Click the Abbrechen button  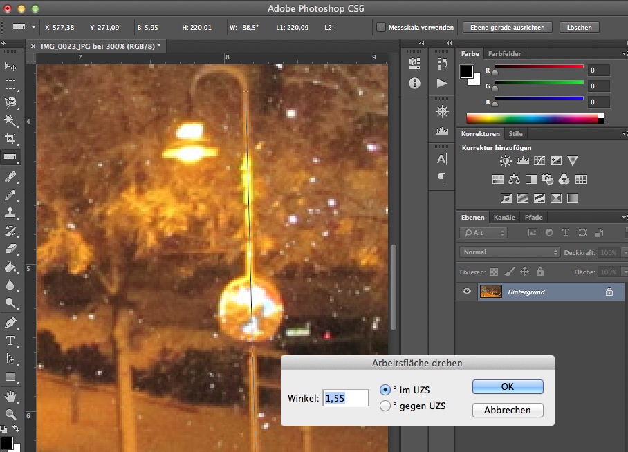tap(507, 410)
